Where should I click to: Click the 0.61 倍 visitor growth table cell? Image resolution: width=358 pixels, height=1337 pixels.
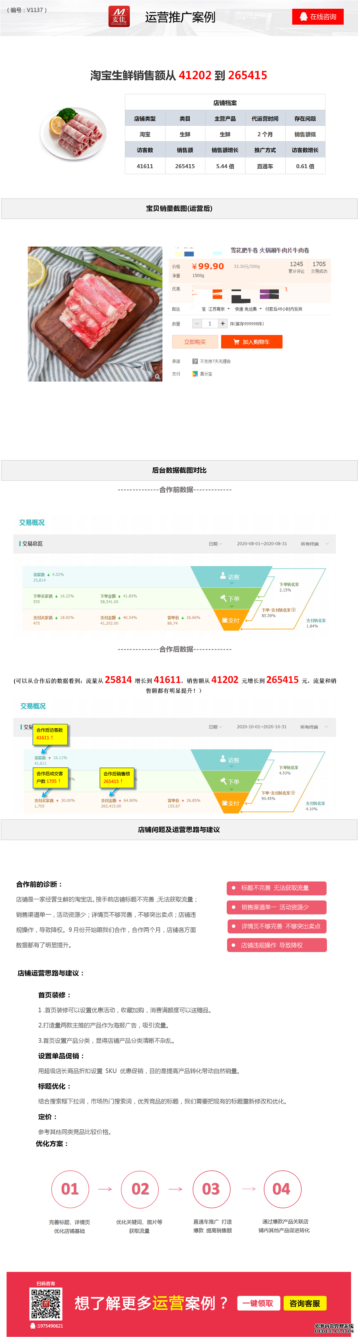point(305,166)
